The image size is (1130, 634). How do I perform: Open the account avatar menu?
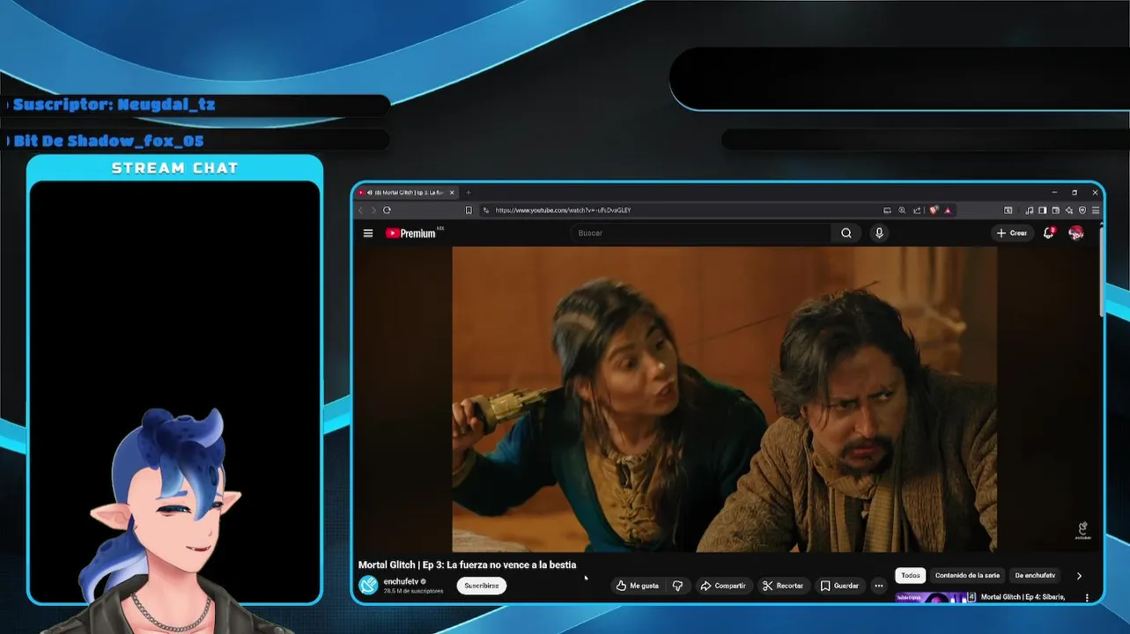[1075, 233]
